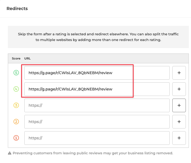Click the business listing removal warning text
The width and height of the screenshot is (191, 163).
[93, 153]
